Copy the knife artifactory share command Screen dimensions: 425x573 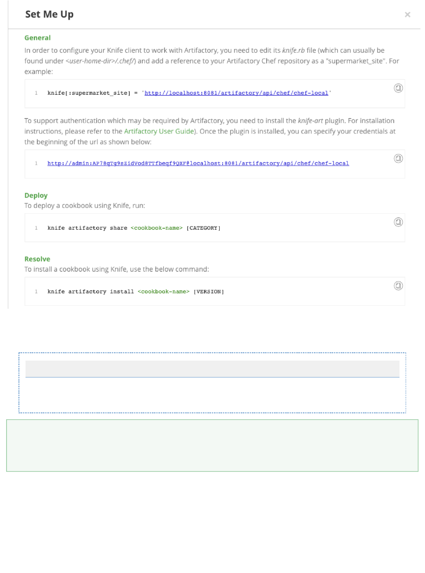[x=398, y=222]
